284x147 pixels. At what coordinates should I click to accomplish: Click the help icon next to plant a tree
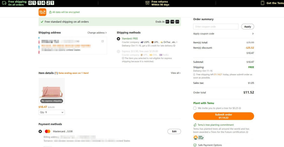240,108
